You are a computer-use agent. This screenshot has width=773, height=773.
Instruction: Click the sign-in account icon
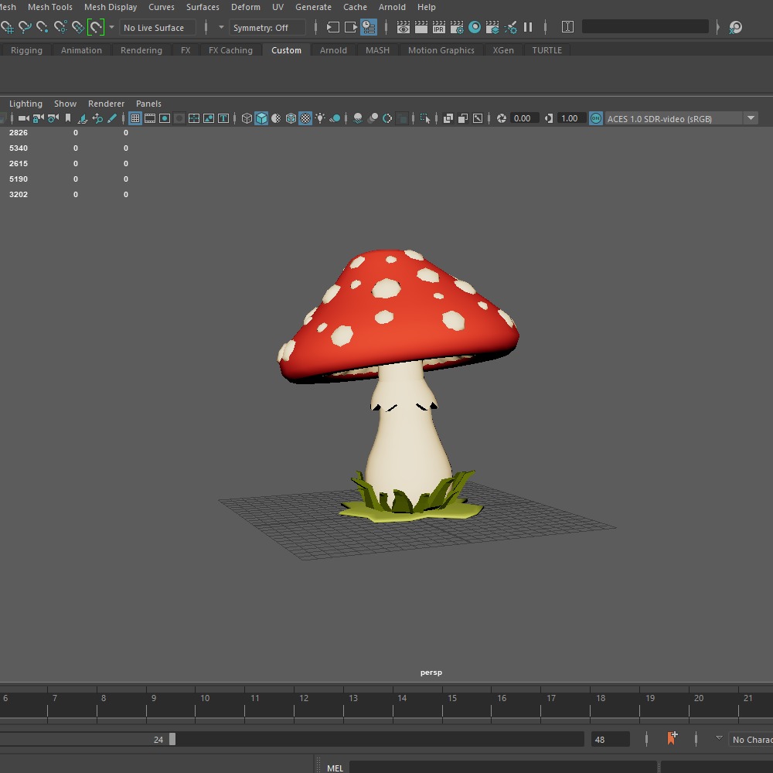click(x=735, y=27)
